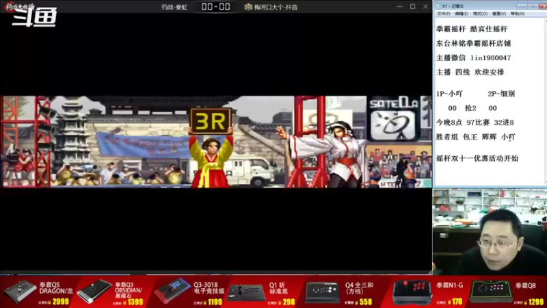The width and height of the screenshot is (547, 308).
Task: Click the Q3-3018 电子竞技版 joystick image
Action: coord(172,290)
